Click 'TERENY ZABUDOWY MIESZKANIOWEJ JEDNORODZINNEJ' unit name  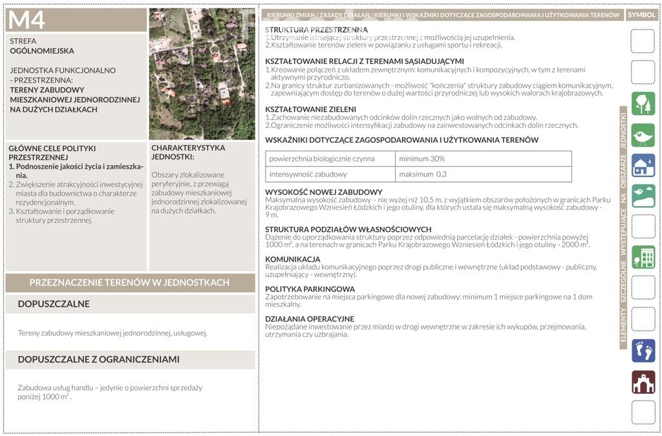(75, 99)
